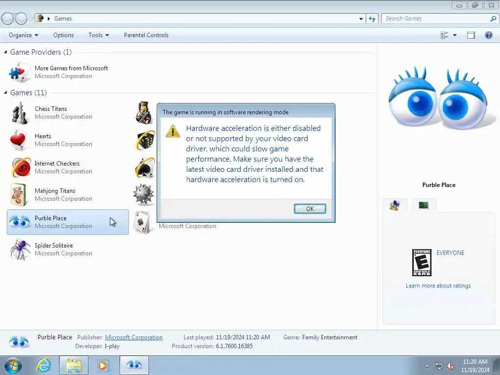Image resolution: width=500 pixels, height=375 pixels.
Task: Click the Games folder icon in address bar
Action: (40, 18)
